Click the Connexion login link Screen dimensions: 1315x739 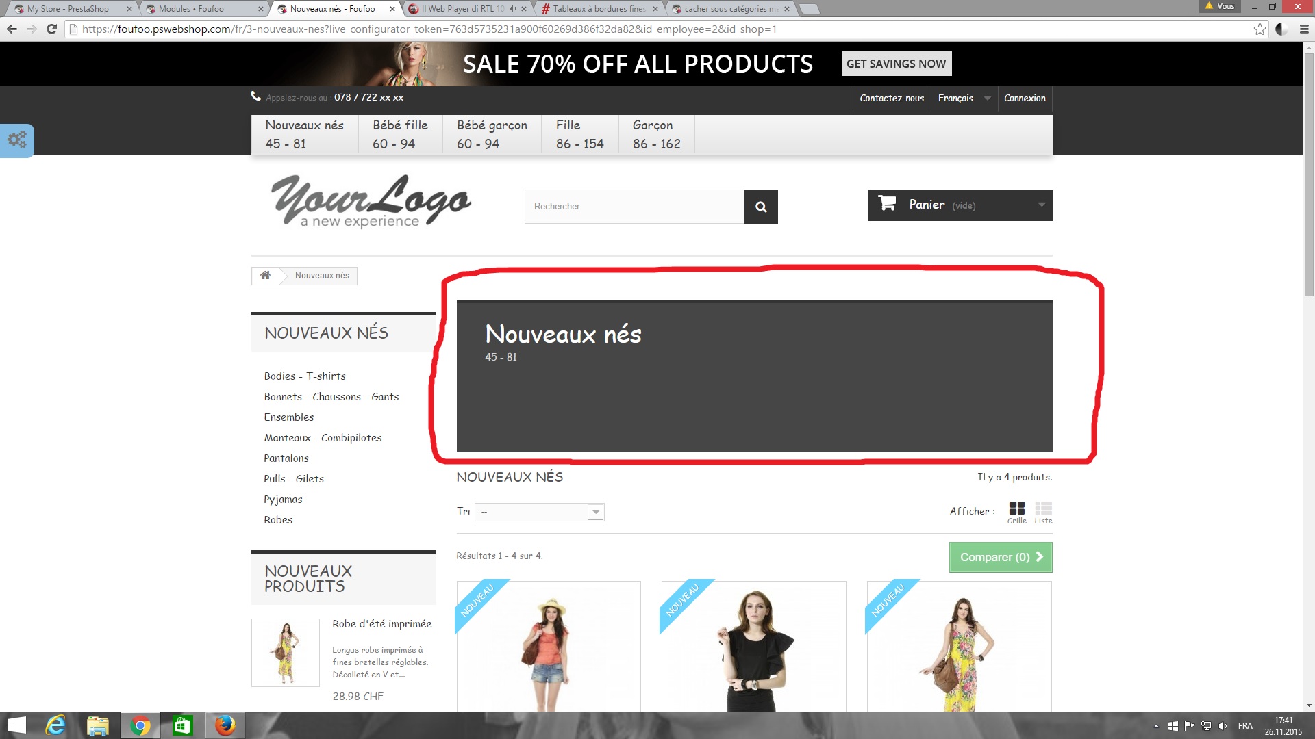[1025, 99]
